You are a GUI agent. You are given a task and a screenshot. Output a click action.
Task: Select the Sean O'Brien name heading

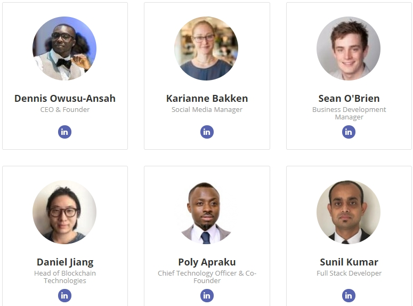349,98
